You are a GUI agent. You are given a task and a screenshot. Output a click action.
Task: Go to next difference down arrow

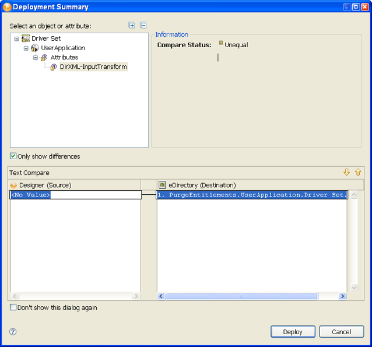click(346, 172)
